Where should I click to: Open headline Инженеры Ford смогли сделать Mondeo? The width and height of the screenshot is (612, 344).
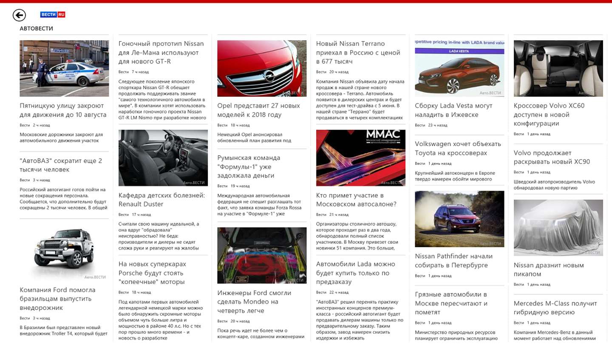click(x=254, y=302)
